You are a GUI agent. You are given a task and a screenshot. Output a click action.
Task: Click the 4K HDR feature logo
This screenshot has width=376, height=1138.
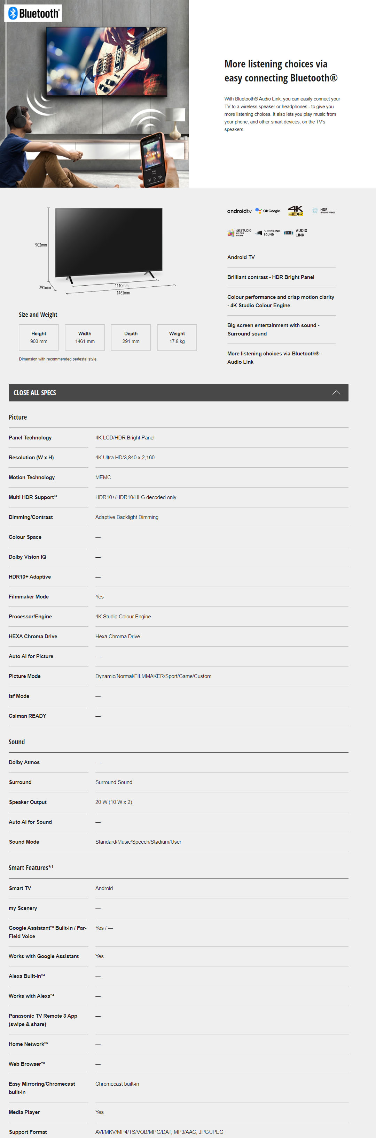click(x=295, y=210)
